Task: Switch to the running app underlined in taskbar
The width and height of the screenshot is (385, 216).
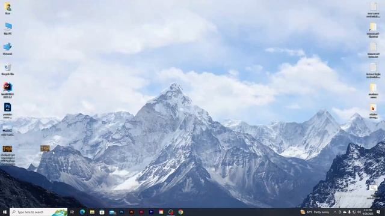Action: tap(171, 212)
